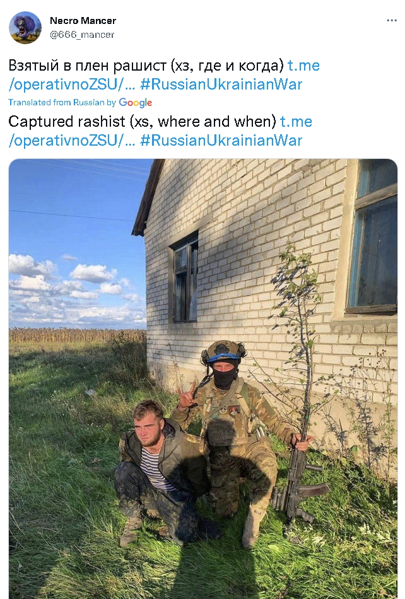The image size is (405, 599).
Task: Click the Google logo in translation notice
Action: (x=135, y=103)
